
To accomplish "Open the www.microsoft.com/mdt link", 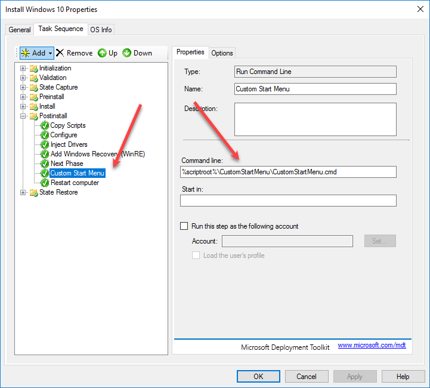I will click(x=372, y=345).
